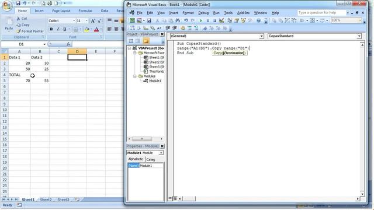Open the font size 11 dropdown
The width and height of the screenshot is (374, 210).
[86, 21]
